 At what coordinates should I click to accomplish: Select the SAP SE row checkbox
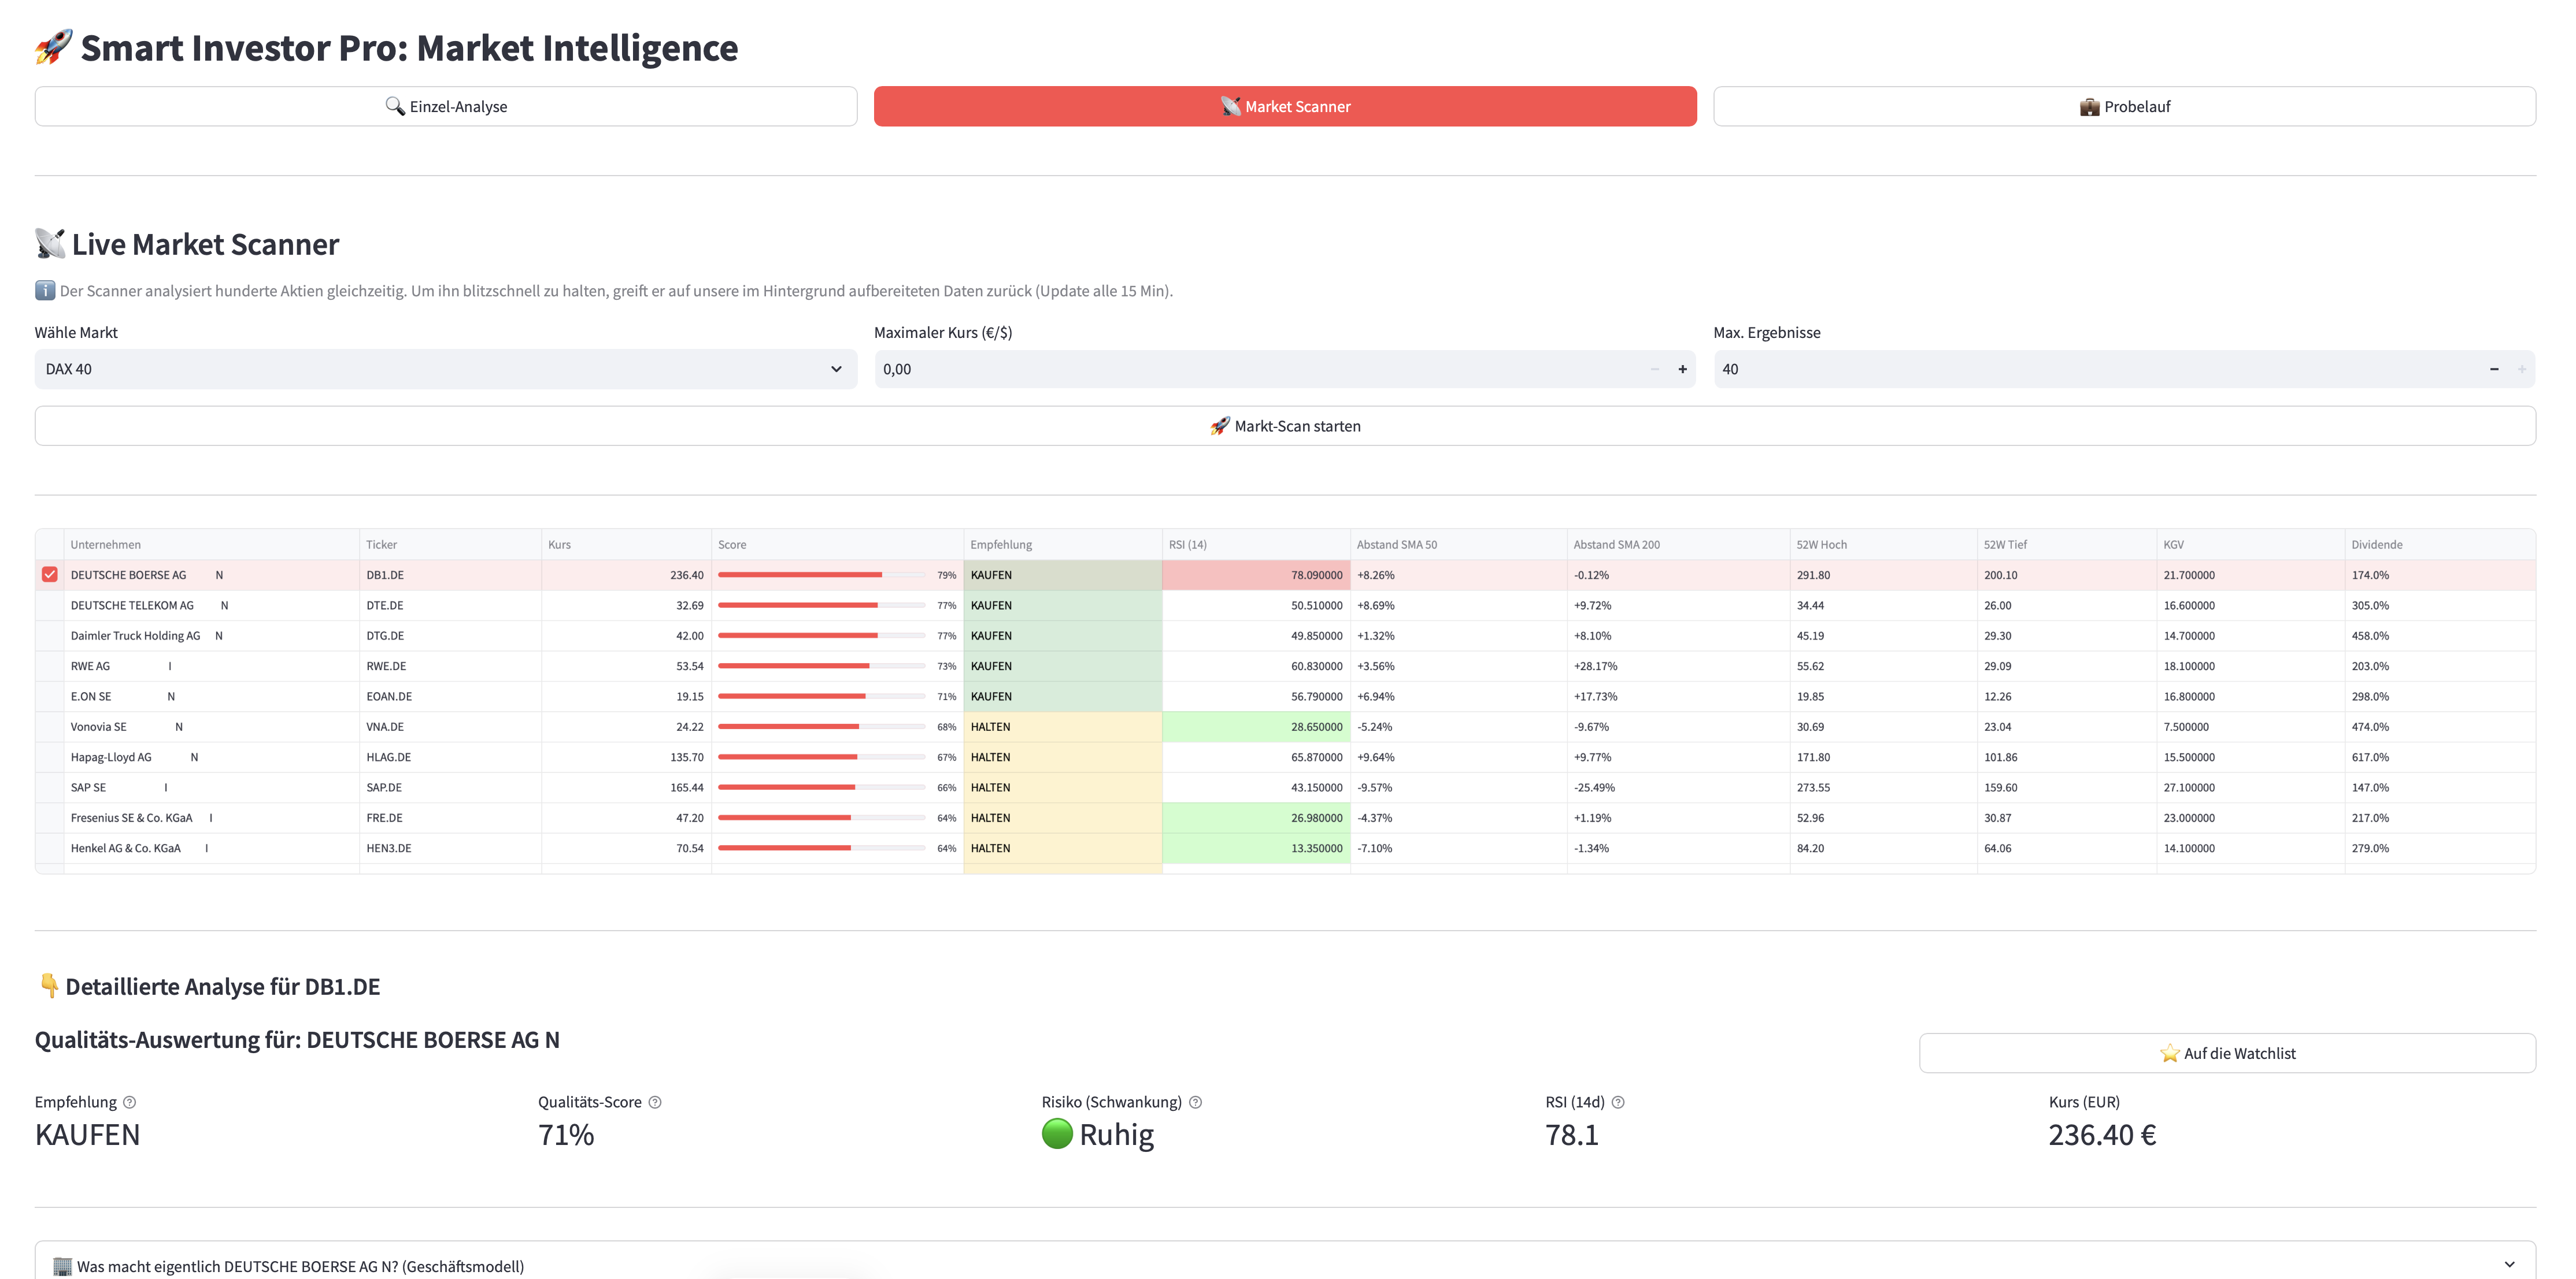(x=50, y=787)
